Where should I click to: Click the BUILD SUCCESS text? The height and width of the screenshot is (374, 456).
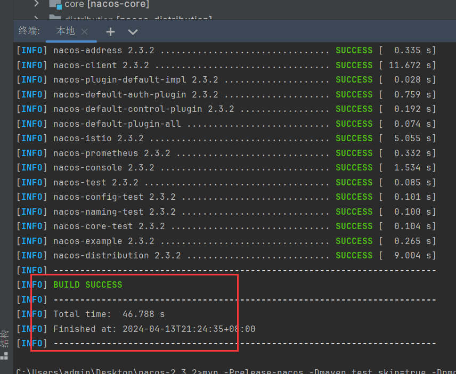coord(87,285)
